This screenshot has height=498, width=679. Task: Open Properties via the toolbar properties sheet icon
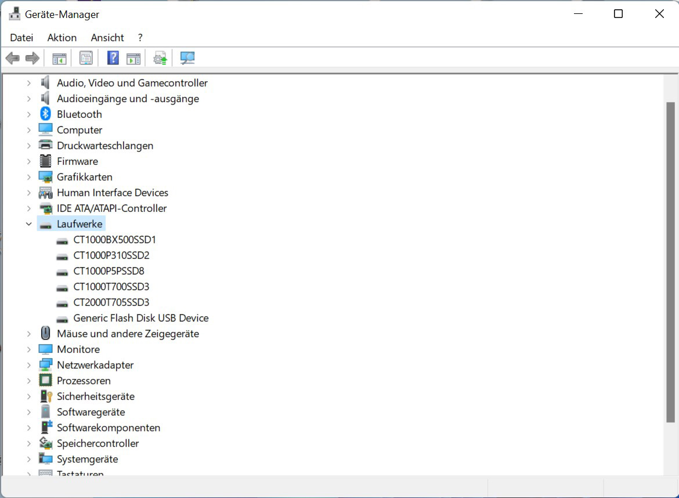coord(86,58)
